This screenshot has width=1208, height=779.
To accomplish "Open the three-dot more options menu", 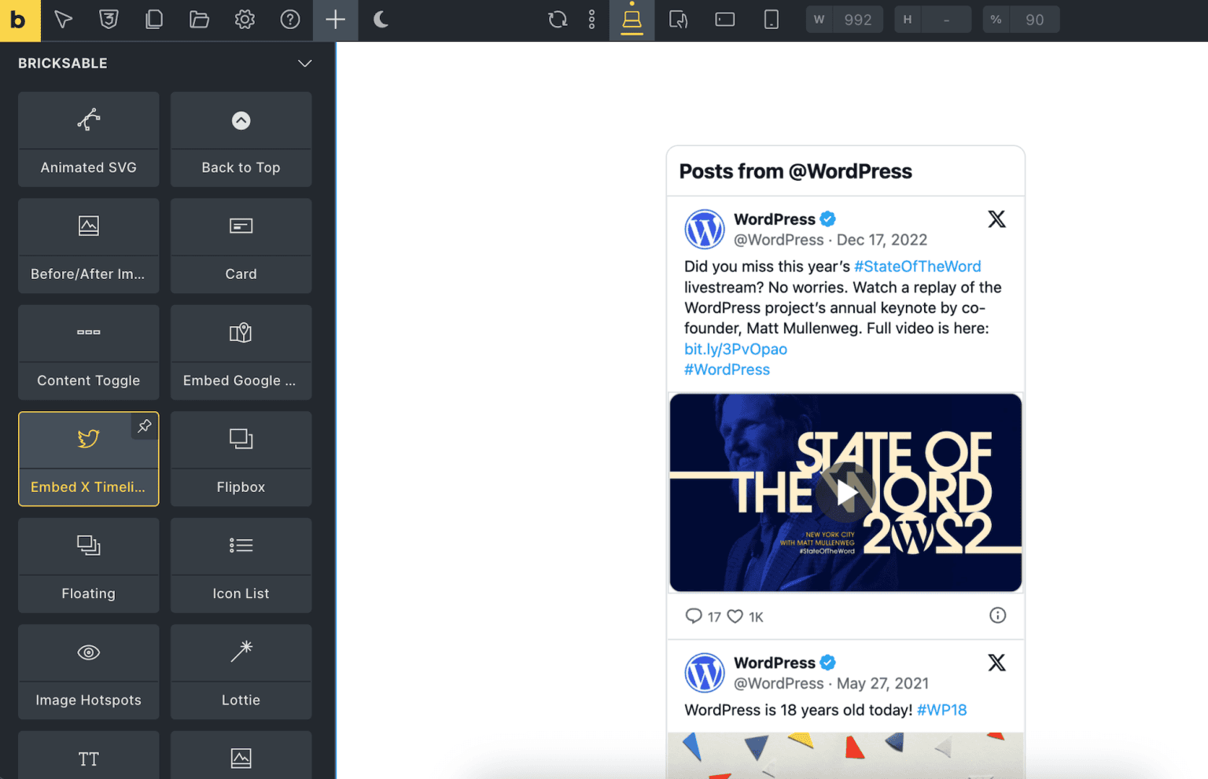I will (591, 20).
